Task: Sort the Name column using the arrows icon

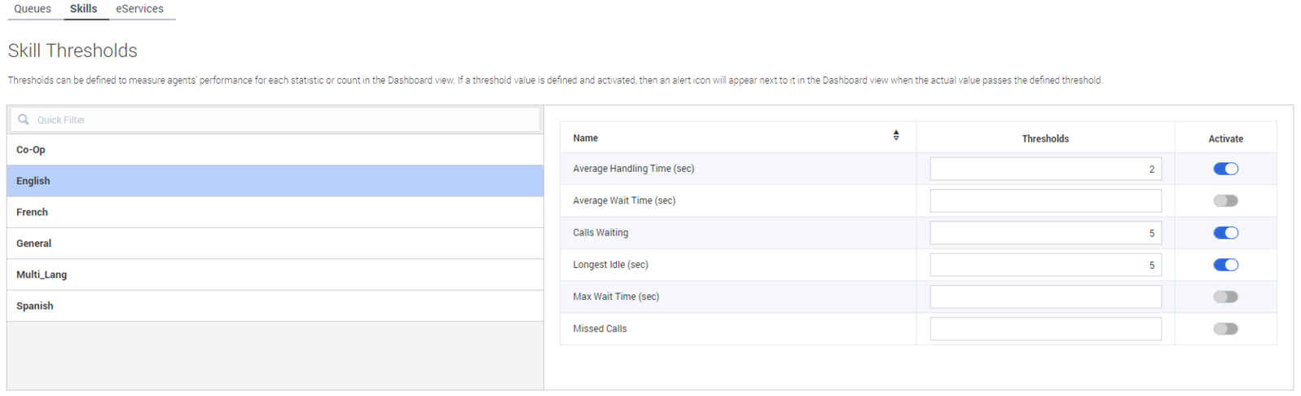Action: coord(896,135)
